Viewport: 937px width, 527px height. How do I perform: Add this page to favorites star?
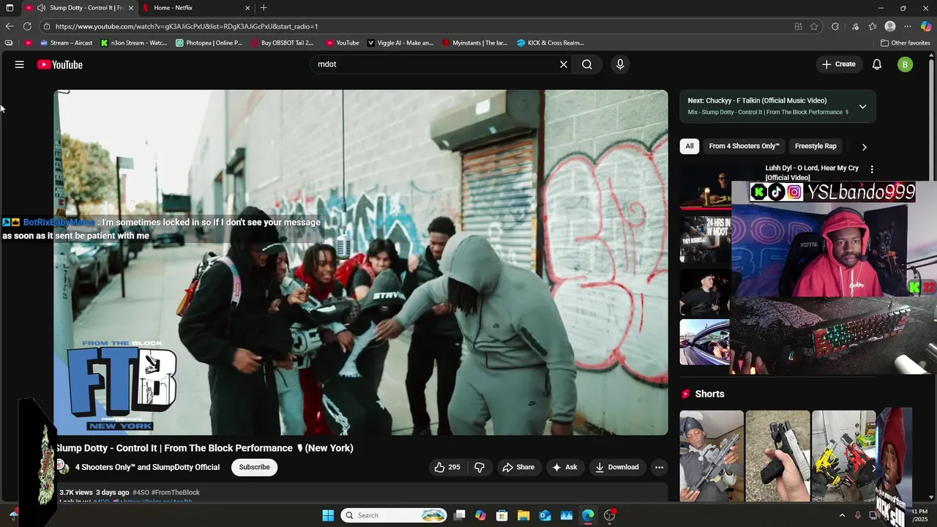pyautogui.click(x=814, y=26)
